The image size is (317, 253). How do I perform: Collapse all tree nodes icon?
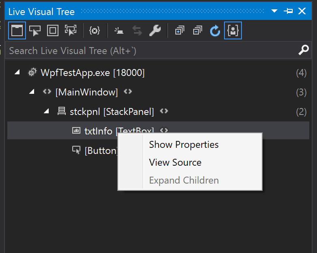coord(198,30)
